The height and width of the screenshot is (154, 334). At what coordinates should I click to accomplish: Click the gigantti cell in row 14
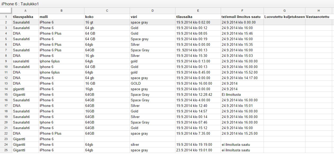[25, 89]
